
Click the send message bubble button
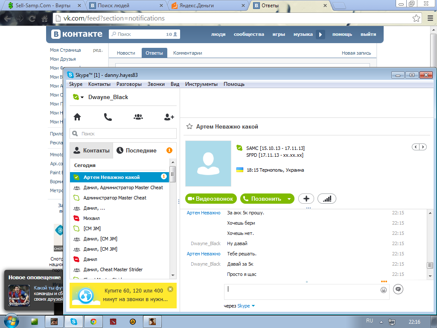pos(398,289)
